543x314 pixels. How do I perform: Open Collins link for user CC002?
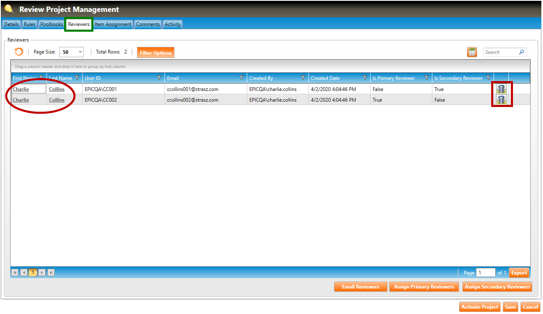pyautogui.click(x=57, y=100)
